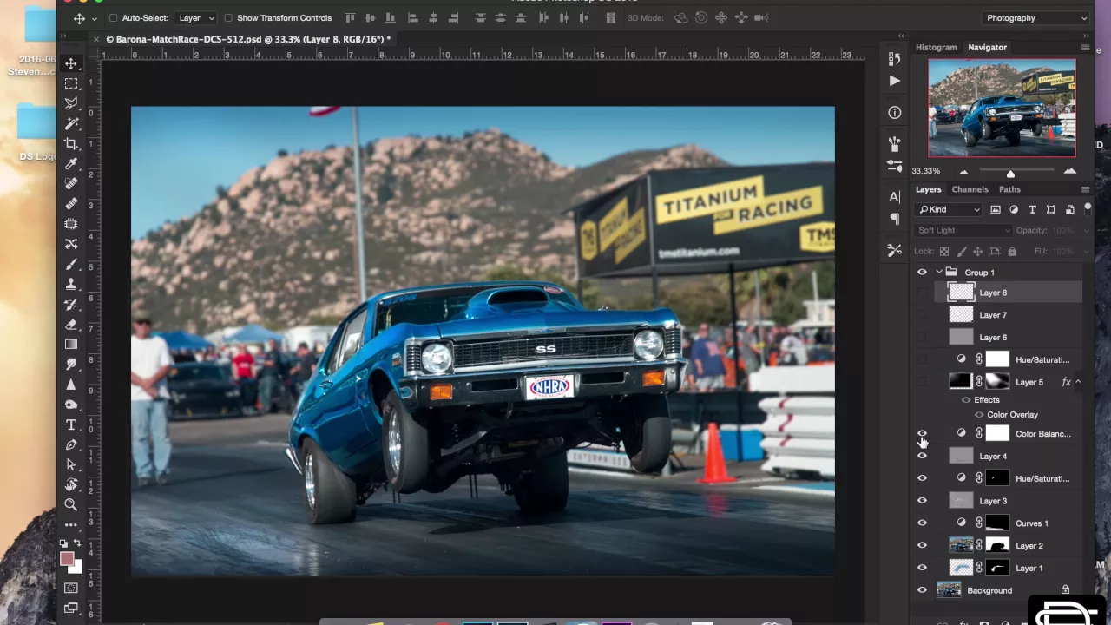This screenshot has width=1111, height=625.
Task: Select the Brush tool
Action: point(71,264)
